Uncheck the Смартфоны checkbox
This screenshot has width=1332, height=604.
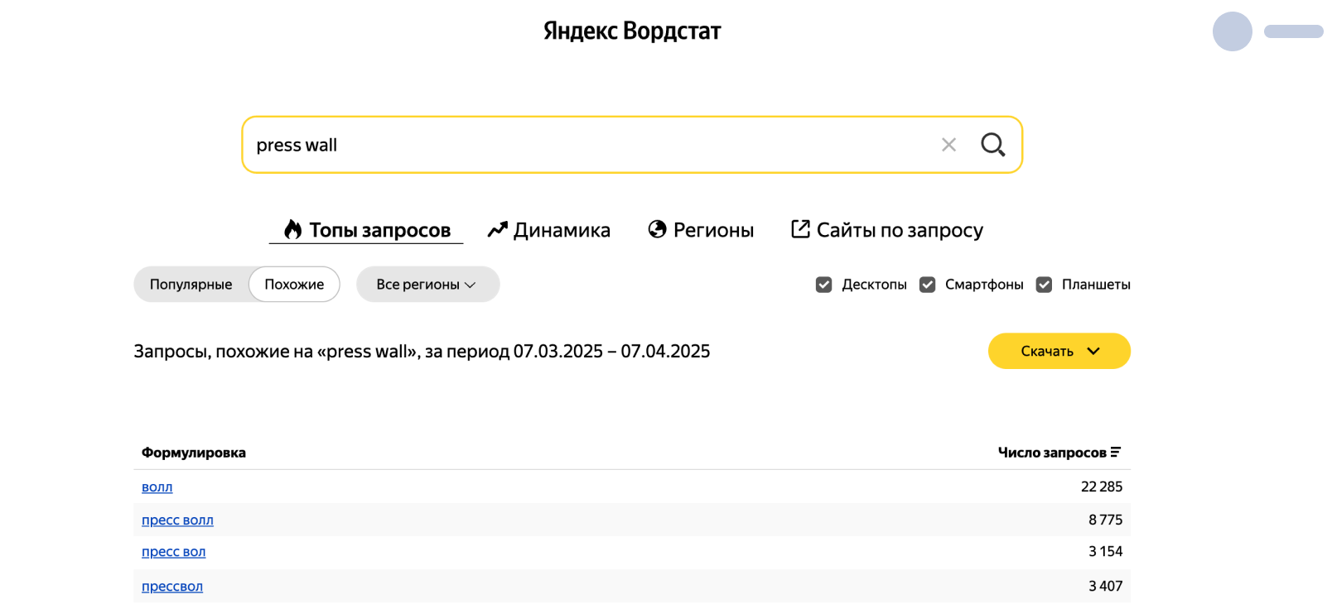[x=927, y=285]
